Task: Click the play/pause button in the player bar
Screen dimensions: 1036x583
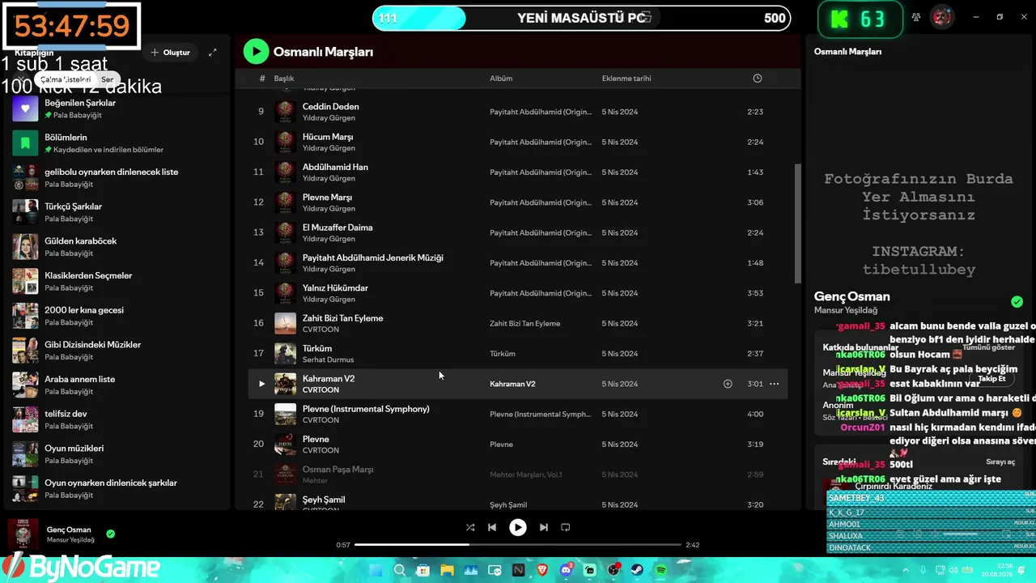Action: [x=518, y=527]
